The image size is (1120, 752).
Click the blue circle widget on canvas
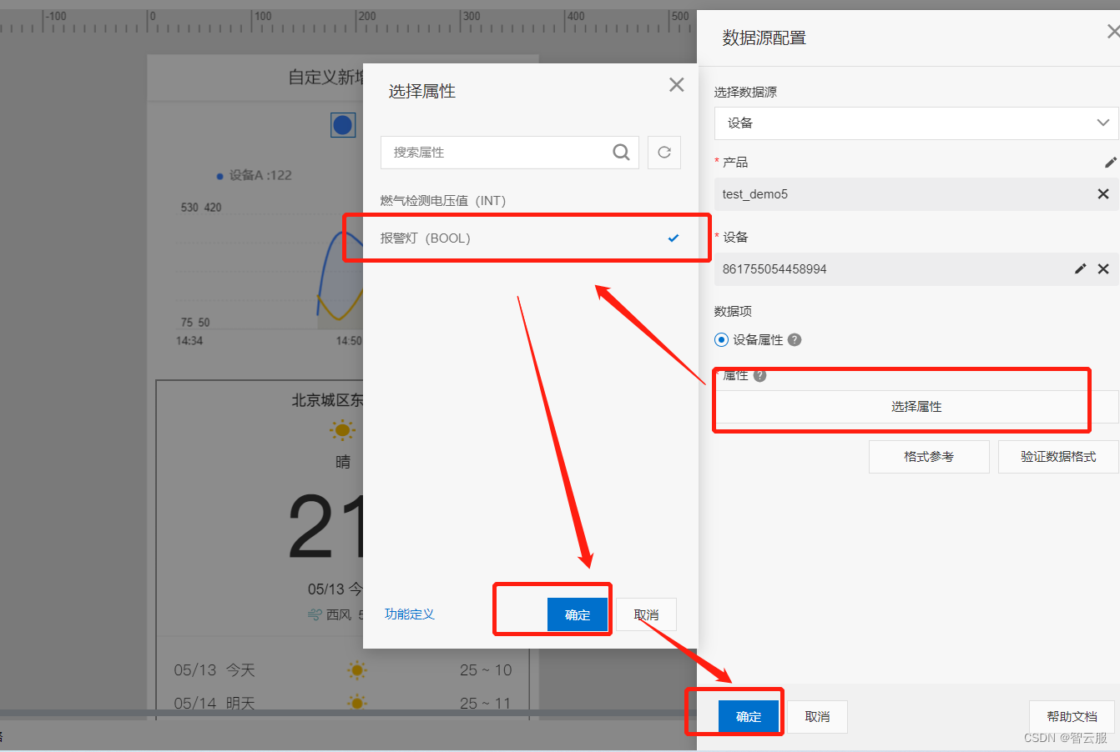click(343, 125)
